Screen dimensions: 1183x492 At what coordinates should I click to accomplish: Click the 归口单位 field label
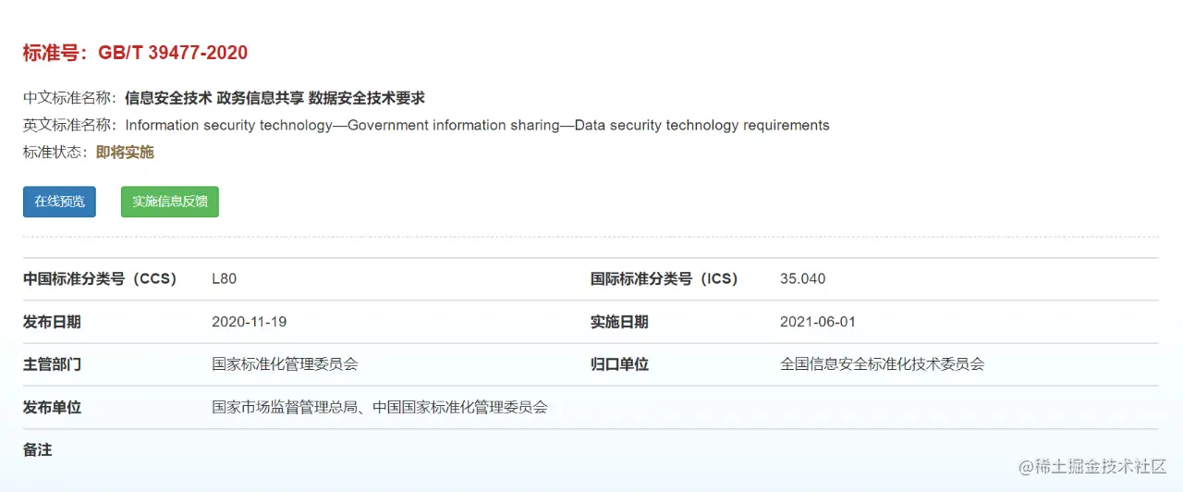tap(619, 364)
